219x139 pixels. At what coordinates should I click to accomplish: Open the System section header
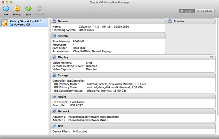[x=108, y=36]
